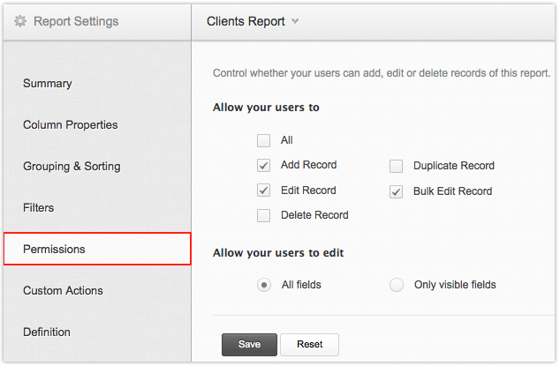
Task: Expand the Clients Report dropdown arrow
Action: click(x=295, y=21)
